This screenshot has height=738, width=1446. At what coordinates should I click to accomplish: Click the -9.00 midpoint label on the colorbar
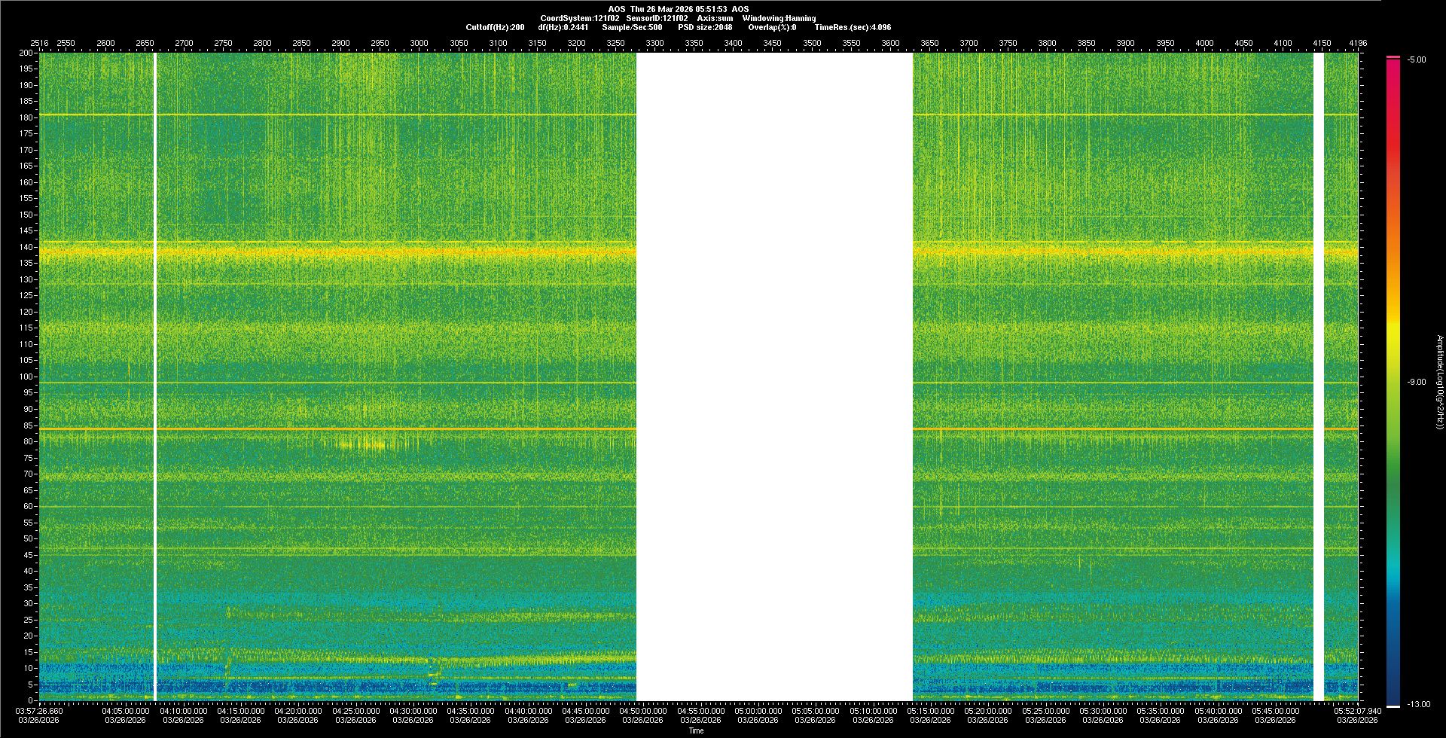point(1417,382)
